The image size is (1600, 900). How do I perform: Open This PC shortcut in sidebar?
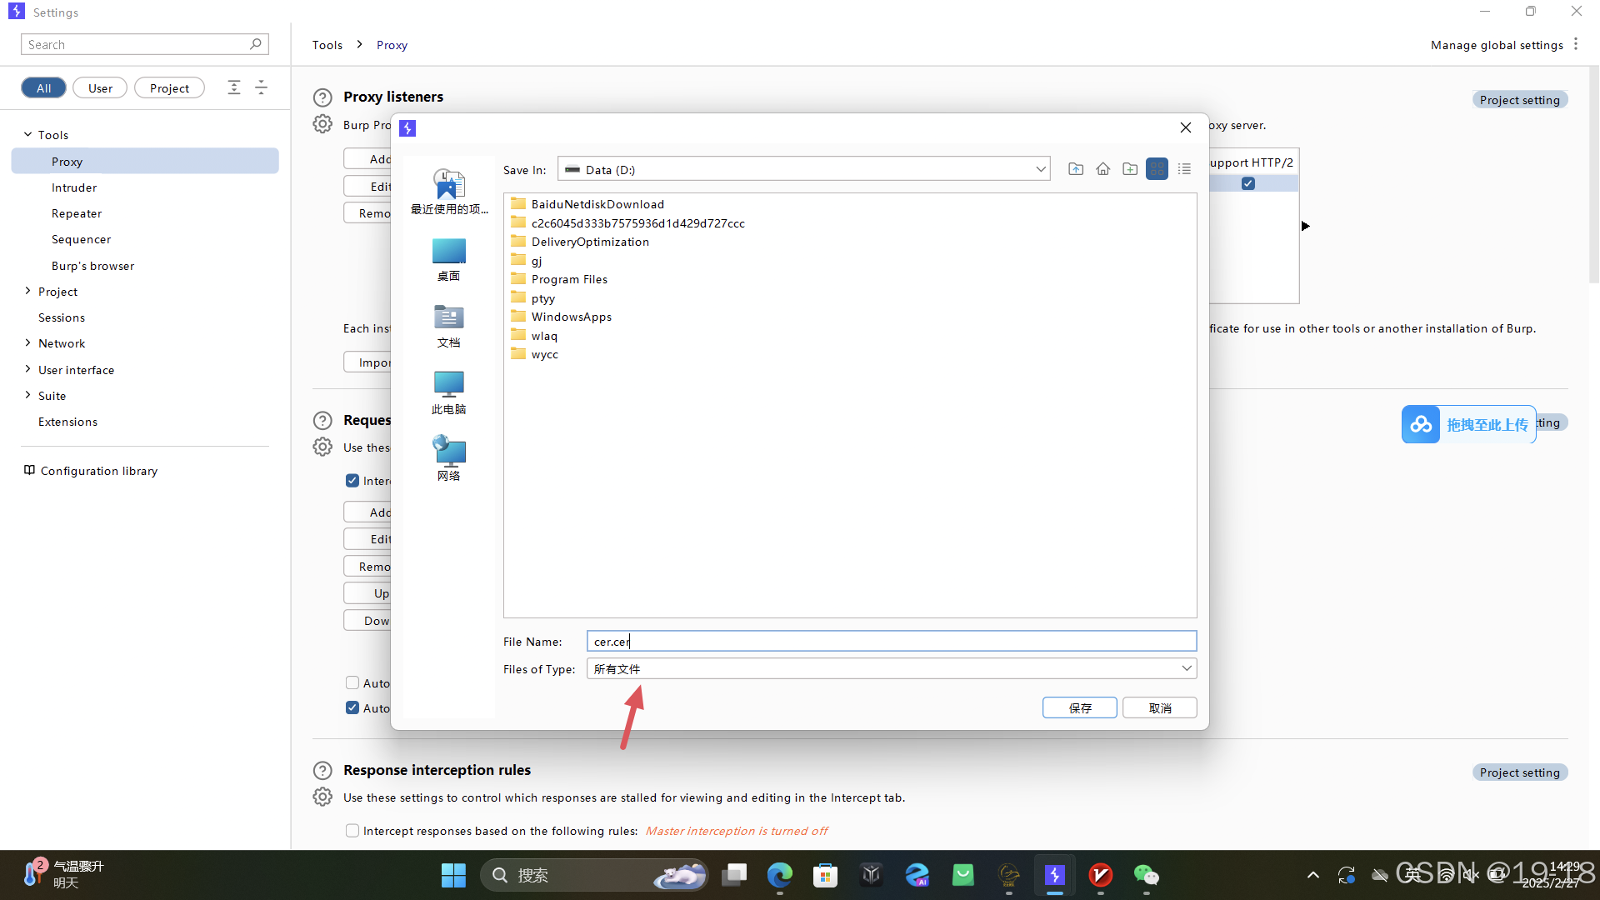coord(448,392)
